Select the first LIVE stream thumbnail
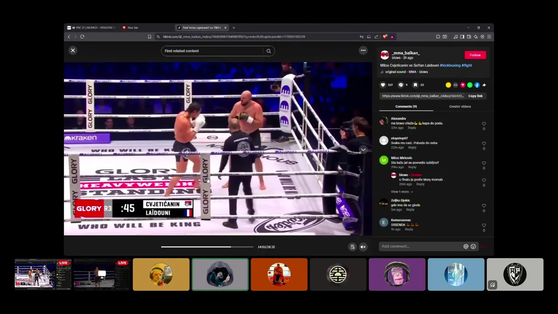This screenshot has width=558, height=314. coord(43,274)
